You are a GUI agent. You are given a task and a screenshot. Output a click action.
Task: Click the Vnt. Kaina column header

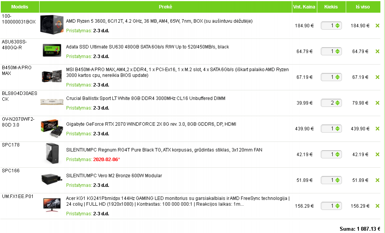[304, 7]
